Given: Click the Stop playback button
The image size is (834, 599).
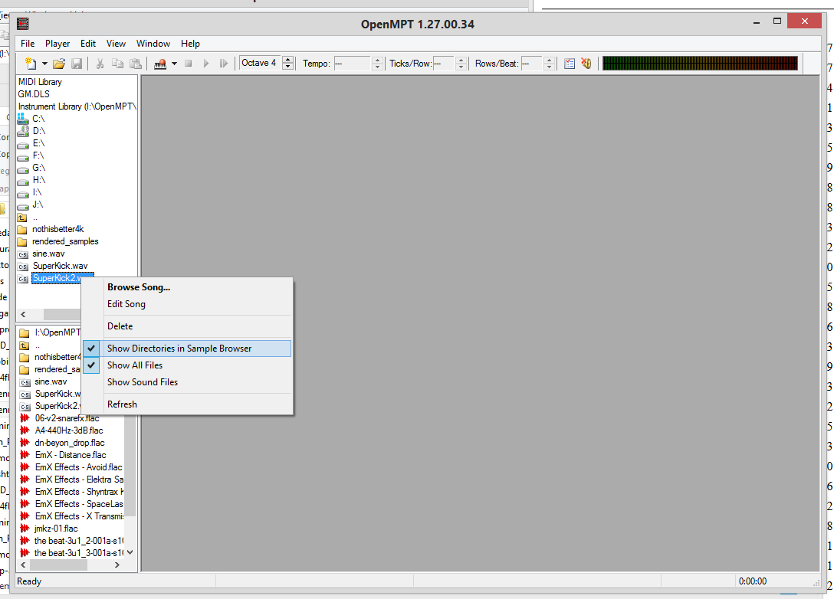Looking at the screenshot, I should 188,64.
